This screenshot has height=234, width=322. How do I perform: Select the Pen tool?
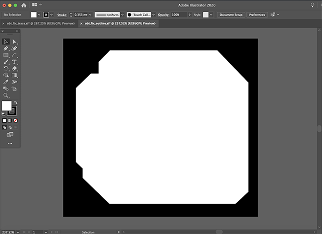click(x=6, y=48)
